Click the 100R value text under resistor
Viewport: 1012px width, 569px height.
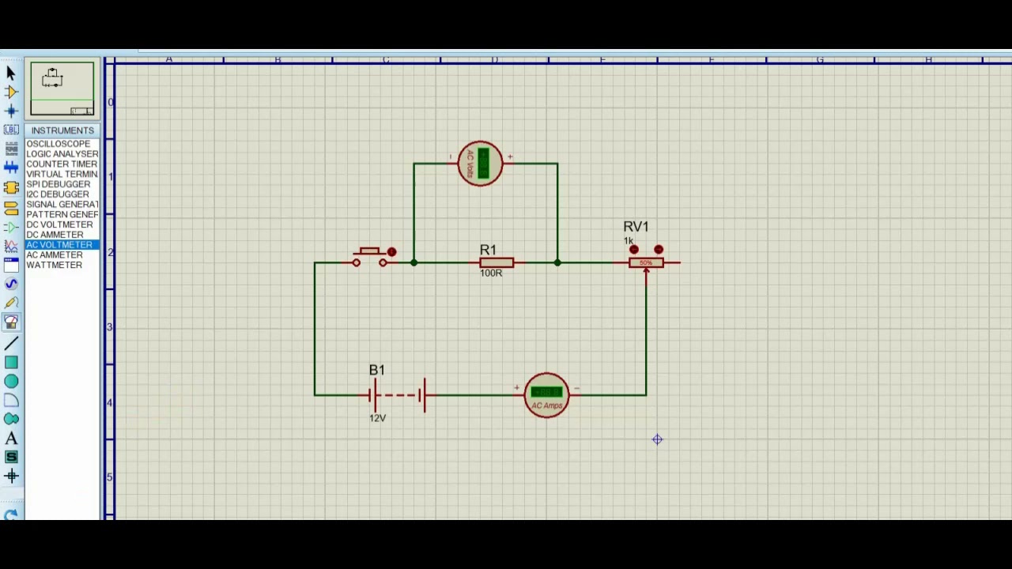(x=490, y=273)
